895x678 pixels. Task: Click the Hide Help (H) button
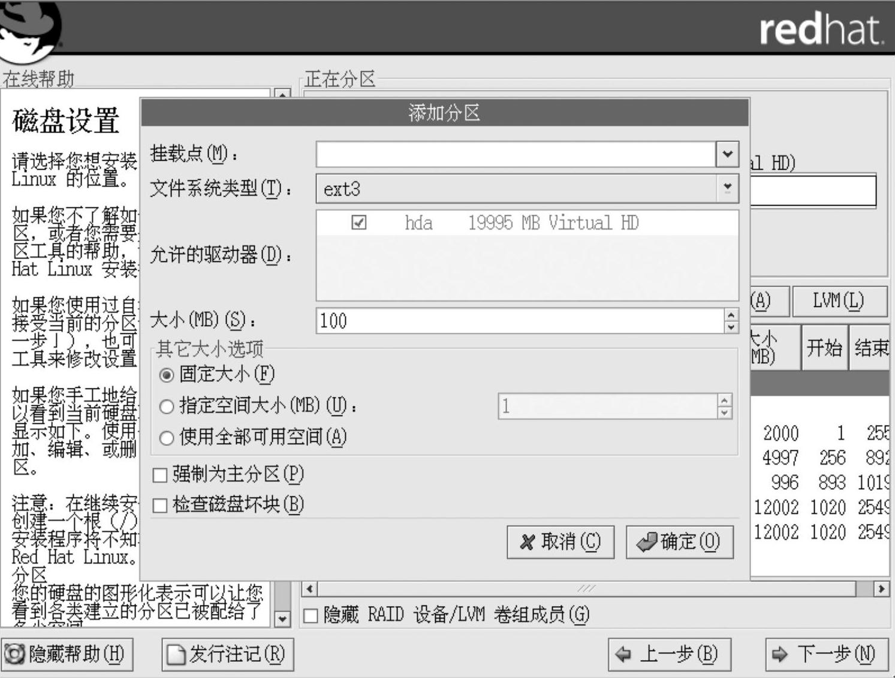67,654
